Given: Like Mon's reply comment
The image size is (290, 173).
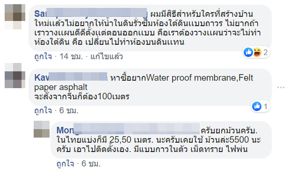Looking at the screenshot, I should click(x=65, y=164).
